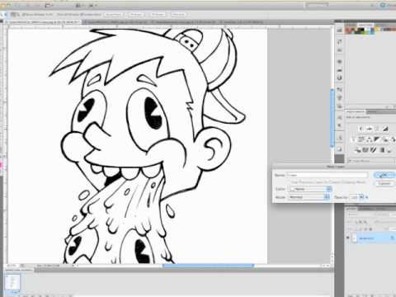Click the Actual Pixels button
This screenshot has width=396, height=297.
pyautogui.click(x=113, y=14)
